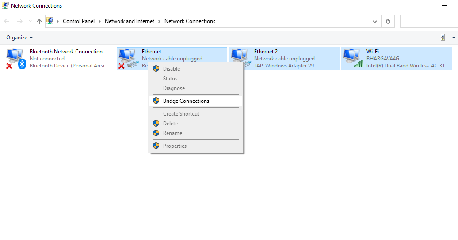This screenshot has width=458, height=240.
Task: Select the Bluetooth Network Connection adapter icon
Action: pyautogui.click(x=16, y=59)
